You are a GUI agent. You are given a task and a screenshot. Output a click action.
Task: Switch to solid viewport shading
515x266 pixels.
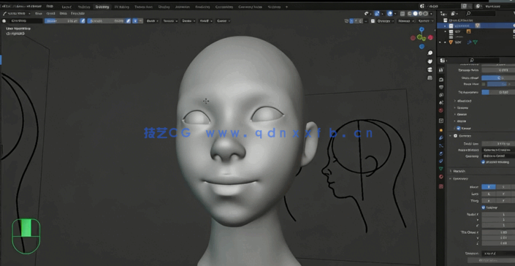tap(415, 13)
